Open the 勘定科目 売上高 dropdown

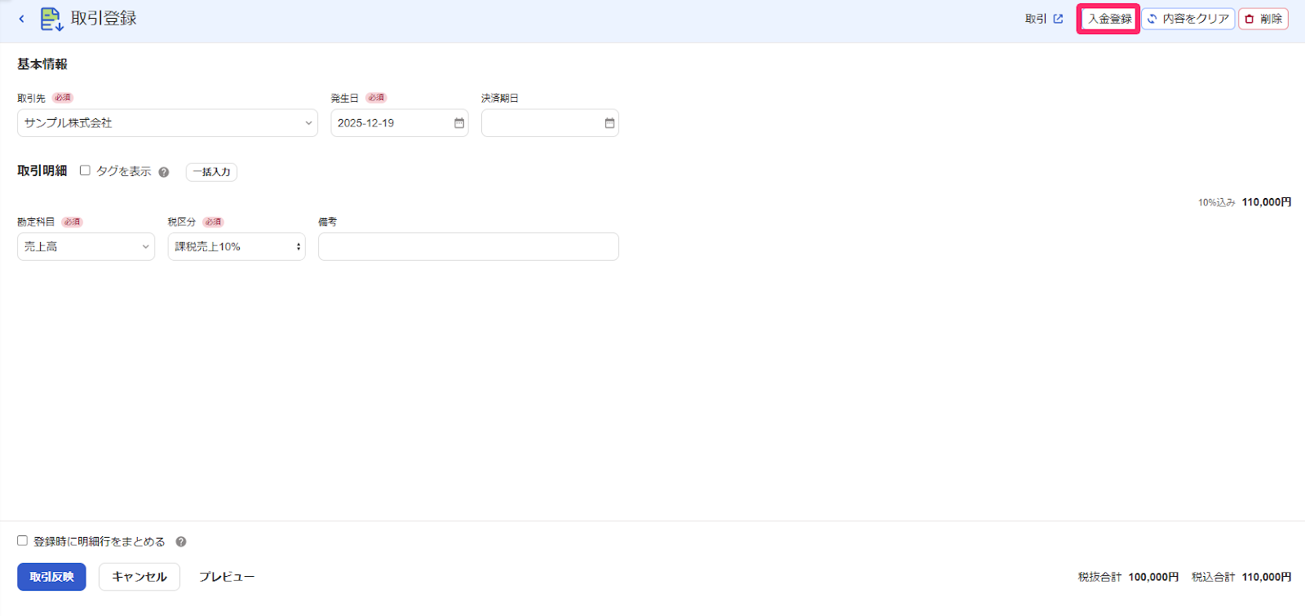click(x=86, y=247)
